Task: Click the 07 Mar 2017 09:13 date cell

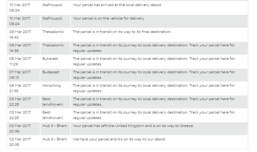Action: (x=20, y=75)
